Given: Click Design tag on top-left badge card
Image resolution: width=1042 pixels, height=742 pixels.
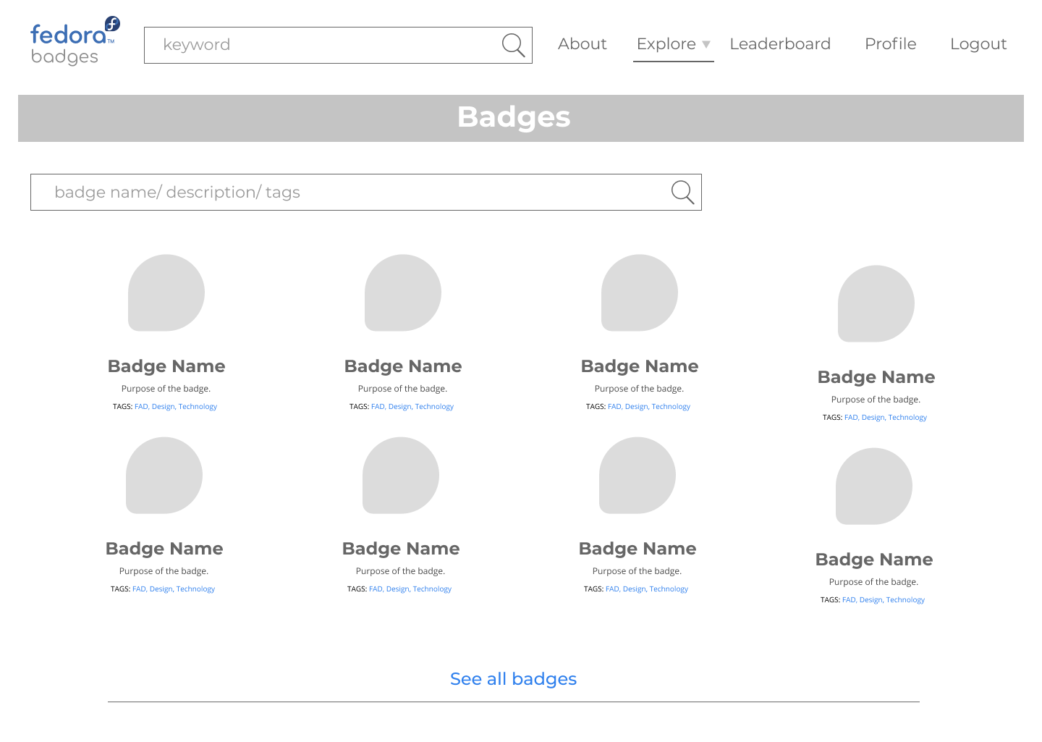Looking at the screenshot, I should 164,407.
